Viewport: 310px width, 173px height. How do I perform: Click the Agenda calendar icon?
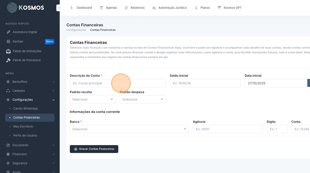click(x=102, y=8)
